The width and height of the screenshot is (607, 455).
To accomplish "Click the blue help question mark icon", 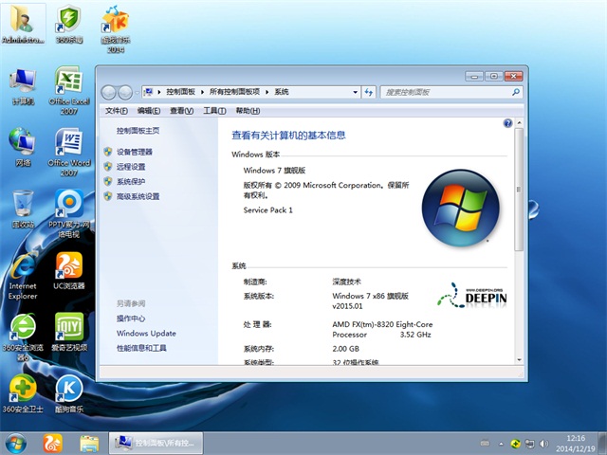I will pyautogui.click(x=508, y=124).
